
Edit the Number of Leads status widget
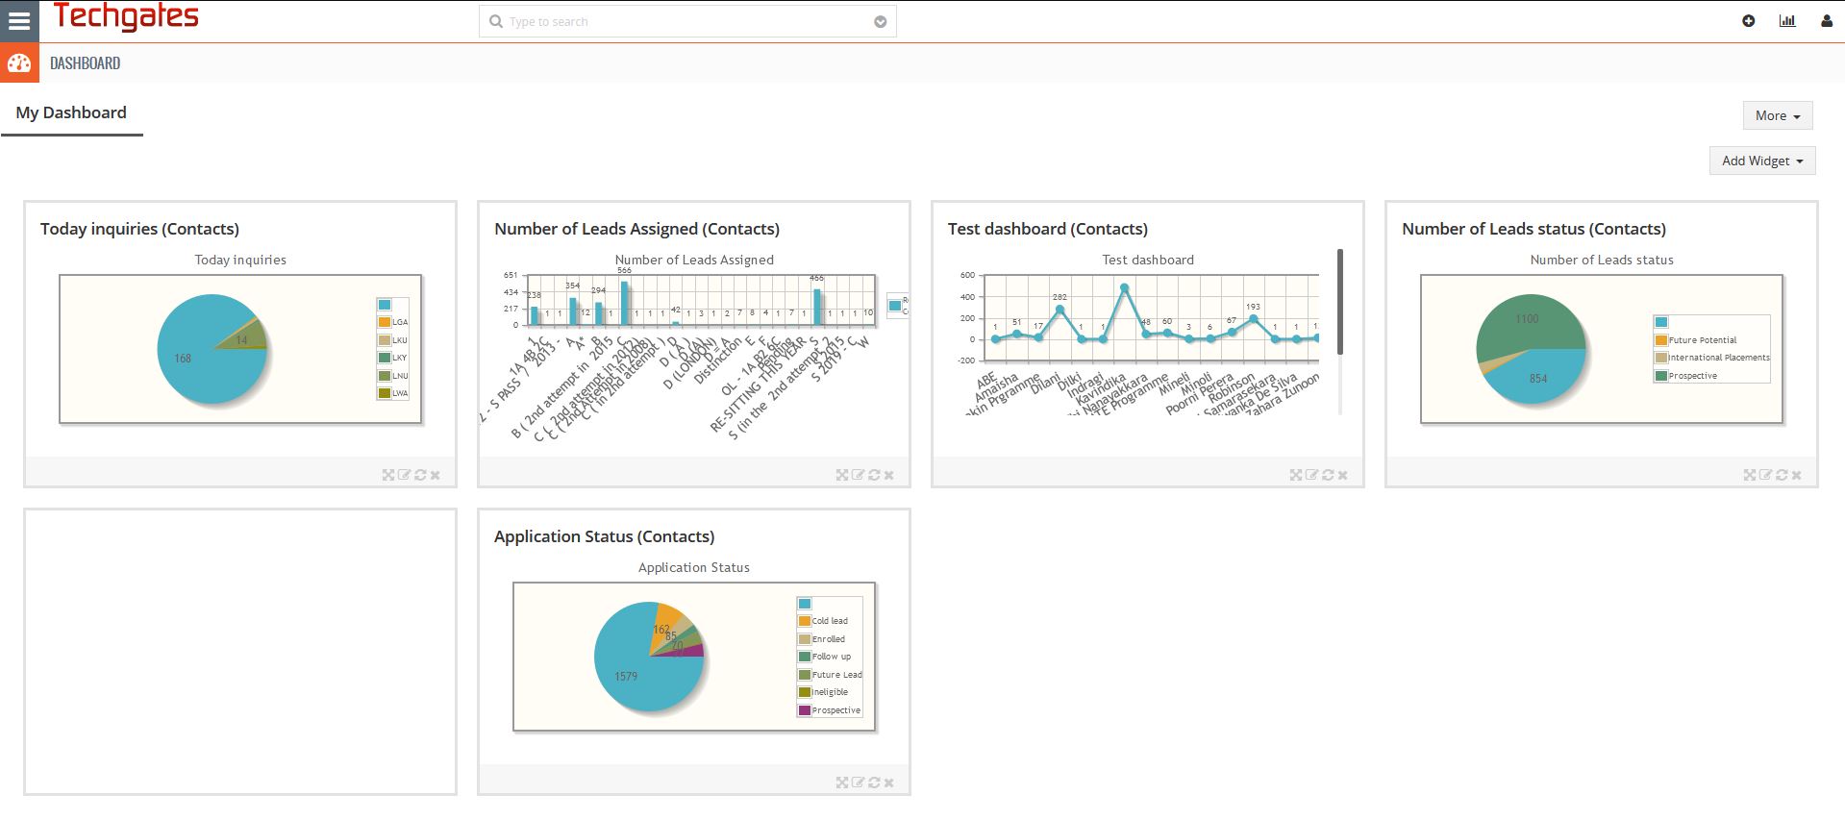point(1765,475)
